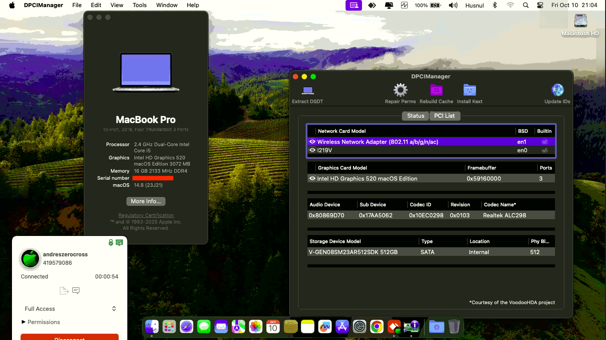606x340 pixels.
Task: Expand the Permissions disclosure triangle
Action: 24,322
